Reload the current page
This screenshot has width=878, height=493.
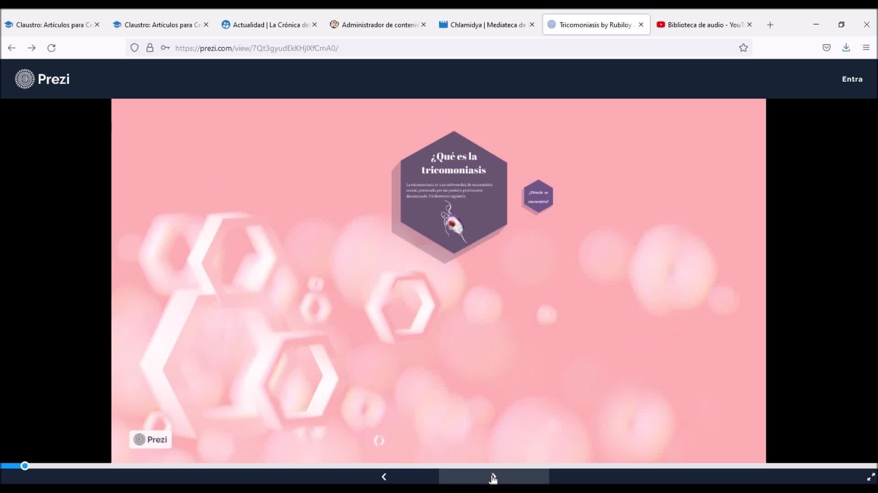pos(52,48)
